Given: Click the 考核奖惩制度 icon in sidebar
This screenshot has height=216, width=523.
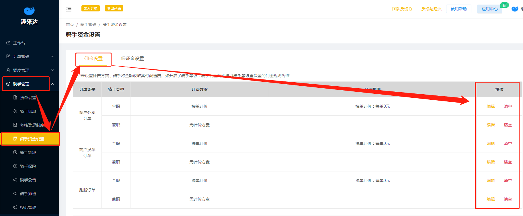Looking at the screenshot, I should pos(15,125).
